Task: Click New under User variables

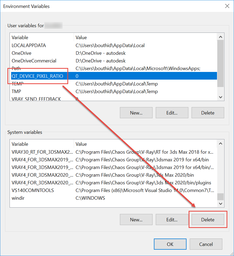Action: point(136,113)
